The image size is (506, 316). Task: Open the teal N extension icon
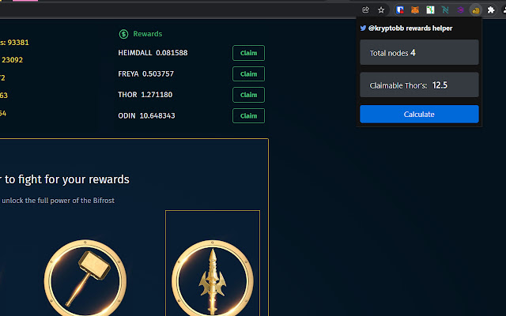point(445,10)
